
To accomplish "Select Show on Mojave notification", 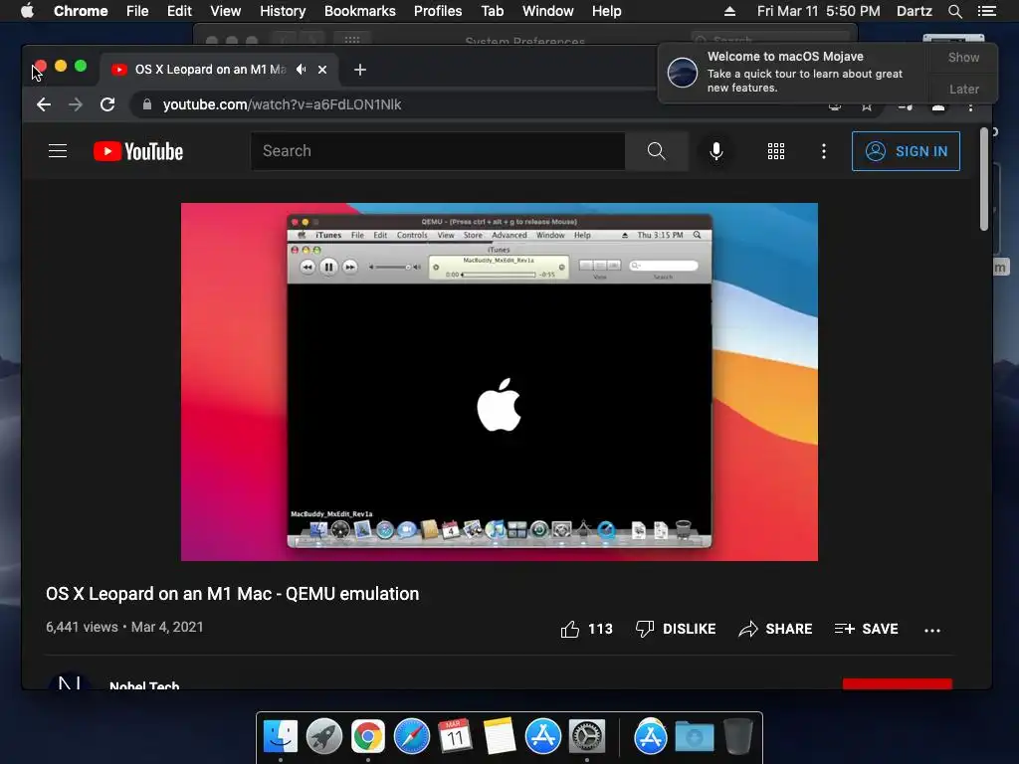I will (x=963, y=58).
